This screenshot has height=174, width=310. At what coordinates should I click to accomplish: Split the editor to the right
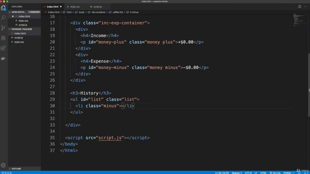[300, 6]
